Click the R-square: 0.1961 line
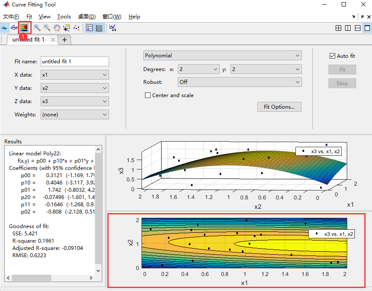 point(33,241)
